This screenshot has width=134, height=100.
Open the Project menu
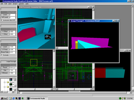pos(15,4)
